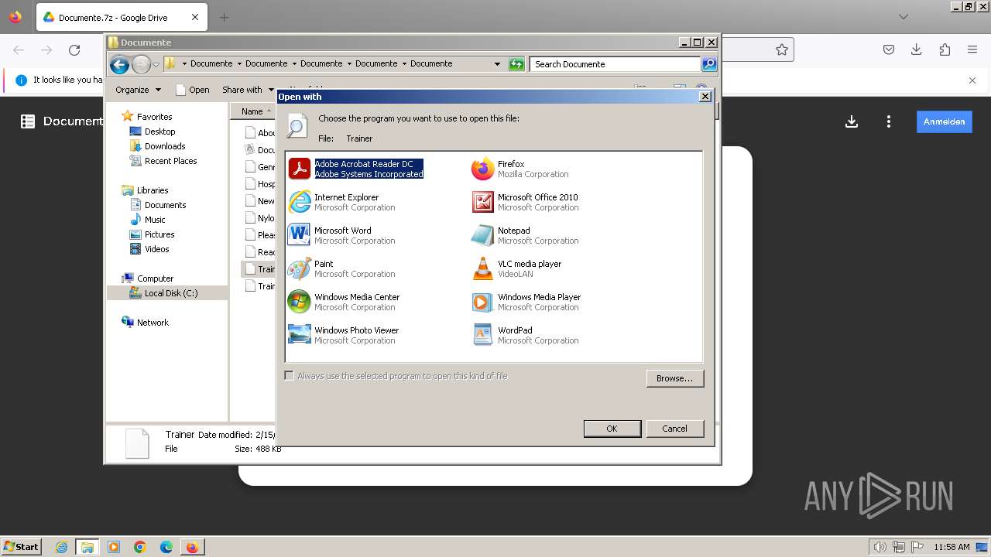Switch to Documente.7z Google Drive tab
Image resolution: width=991 pixels, height=557 pixels.
122,17
